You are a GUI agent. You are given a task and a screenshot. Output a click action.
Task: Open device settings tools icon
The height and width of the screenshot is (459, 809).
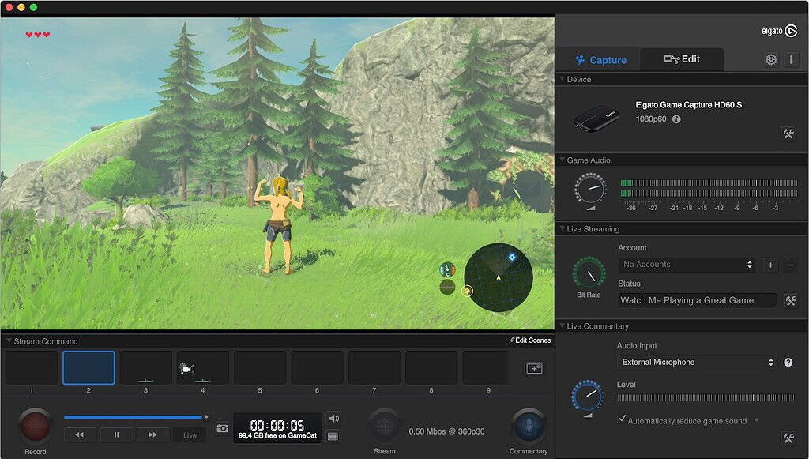788,134
